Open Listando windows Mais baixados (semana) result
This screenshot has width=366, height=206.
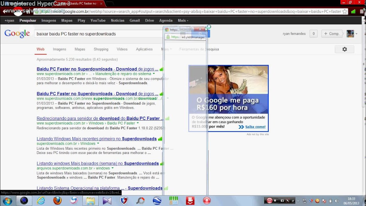98,163
